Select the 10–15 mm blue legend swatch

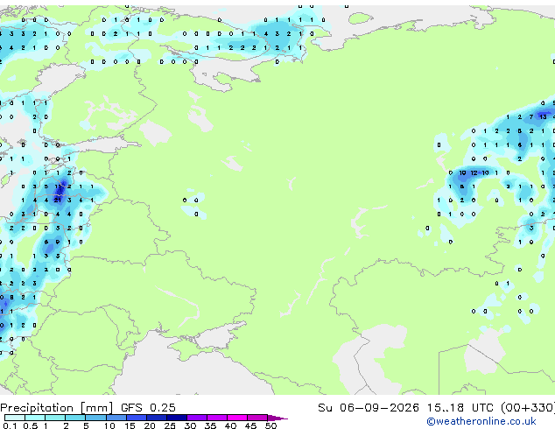pyautogui.click(x=116, y=418)
